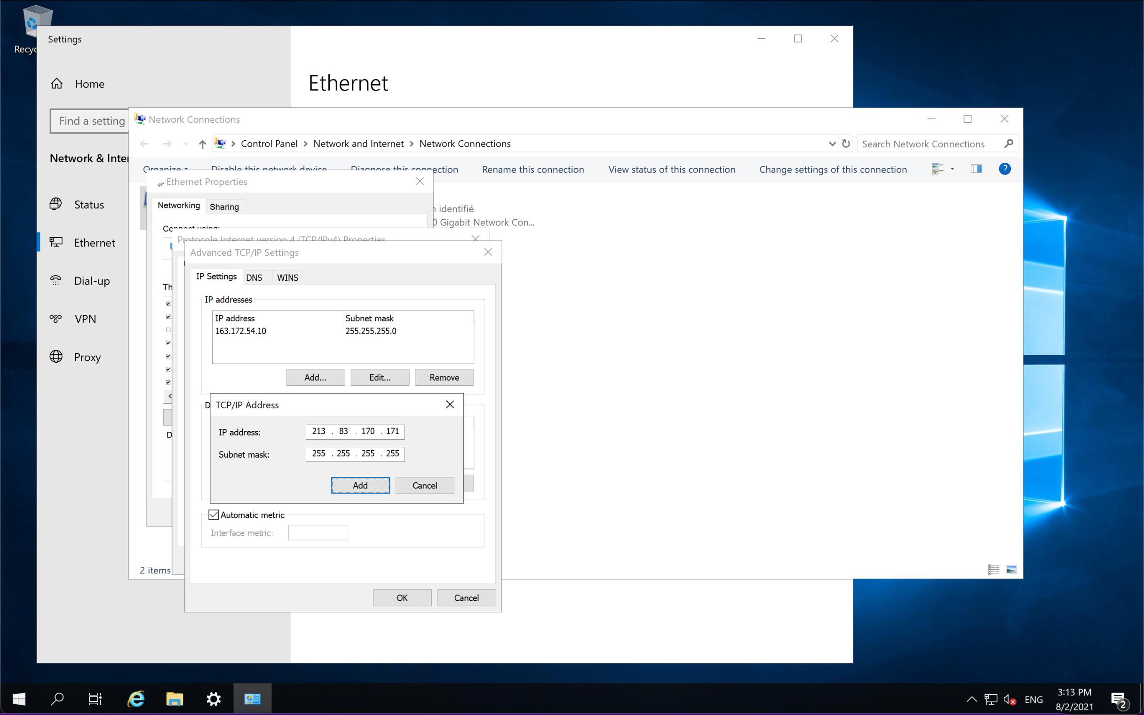Open the Proxy settings page
This screenshot has width=1144, height=715.
click(x=87, y=357)
